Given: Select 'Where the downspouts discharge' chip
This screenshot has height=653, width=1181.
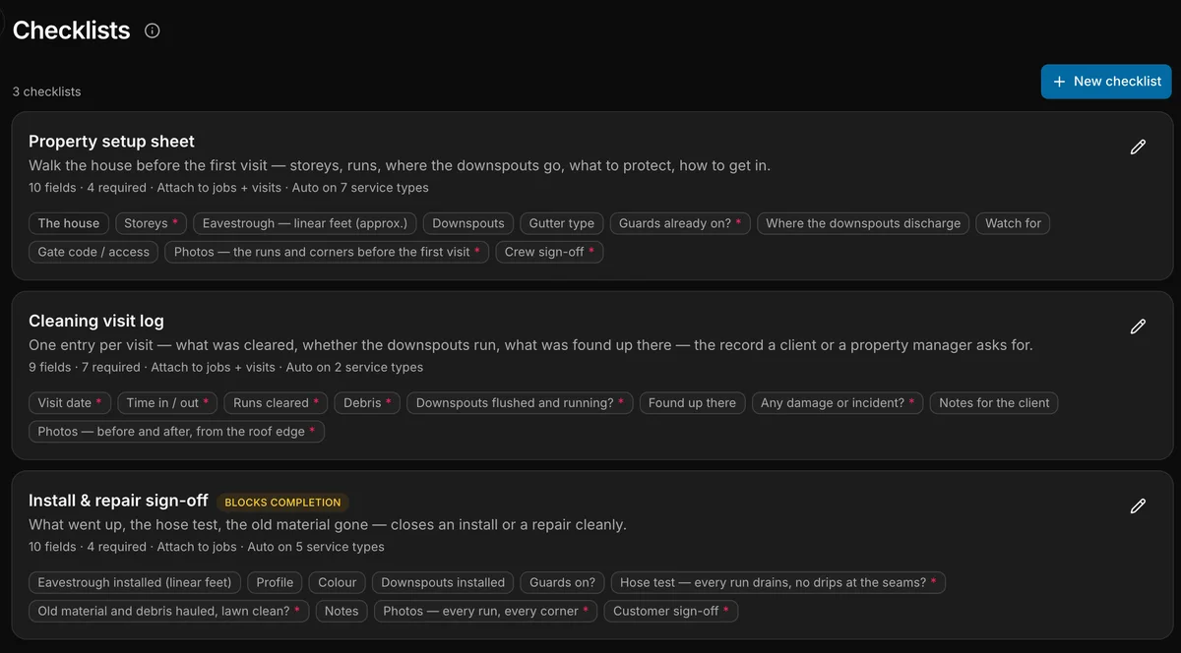Looking at the screenshot, I should pos(863,223).
